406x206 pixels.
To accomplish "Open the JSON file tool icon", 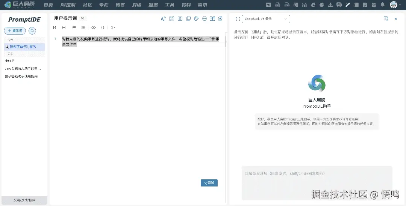I will coord(277,5).
